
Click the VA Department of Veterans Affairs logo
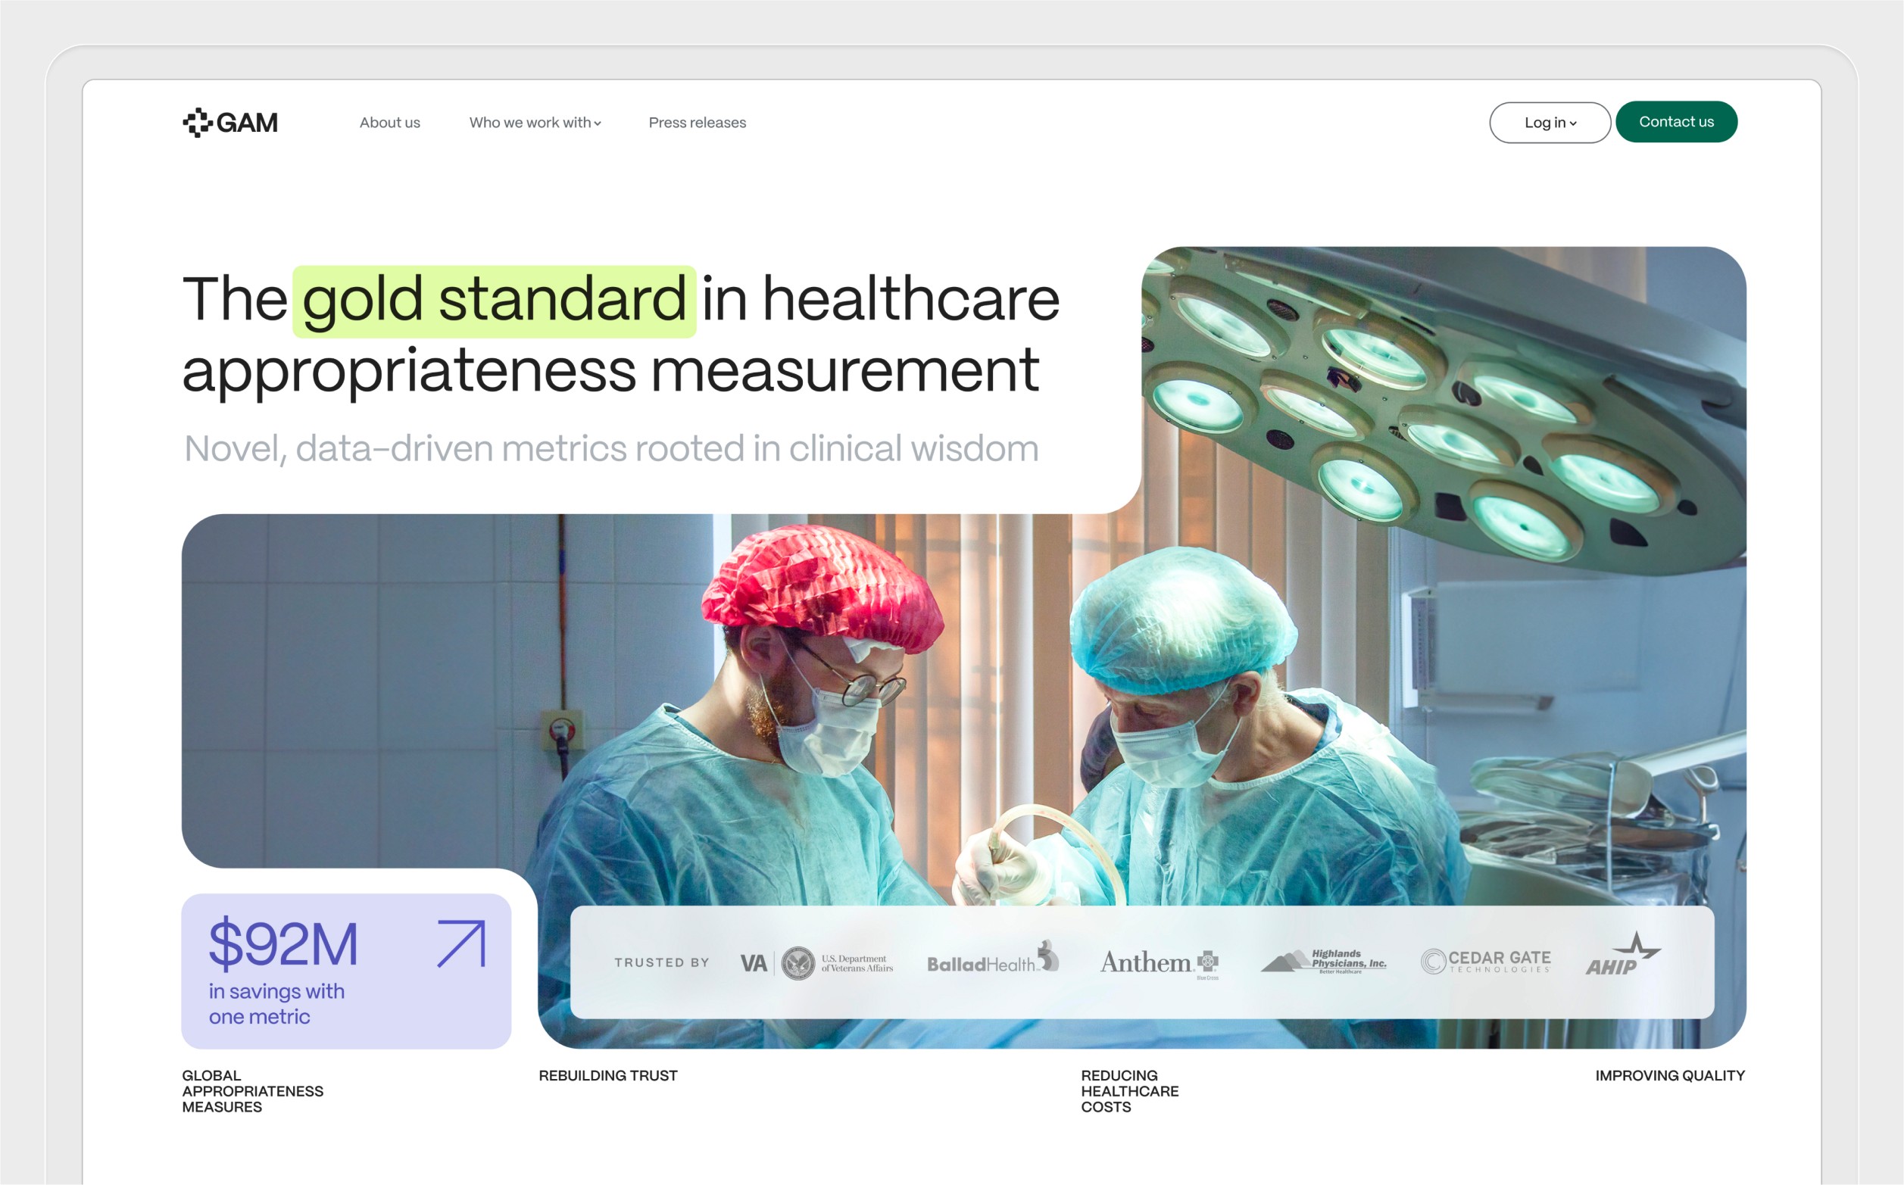pos(816,962)
